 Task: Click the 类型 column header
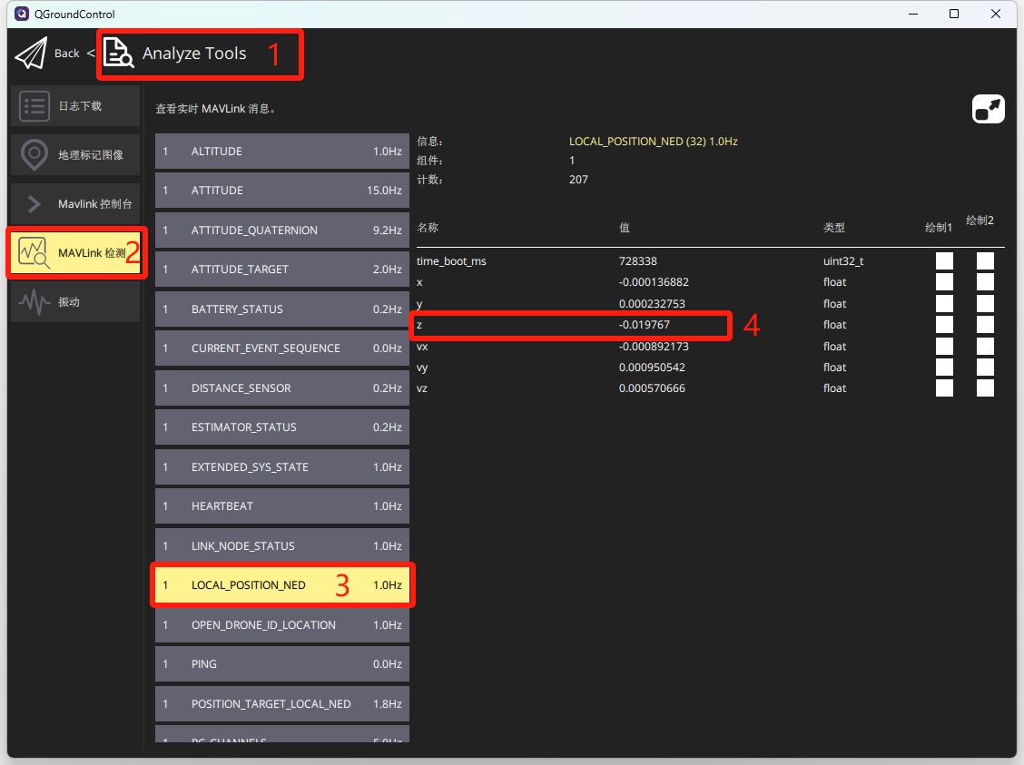coord(834,227)
